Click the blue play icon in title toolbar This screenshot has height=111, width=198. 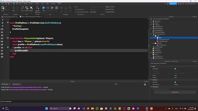tap(14, 4)
